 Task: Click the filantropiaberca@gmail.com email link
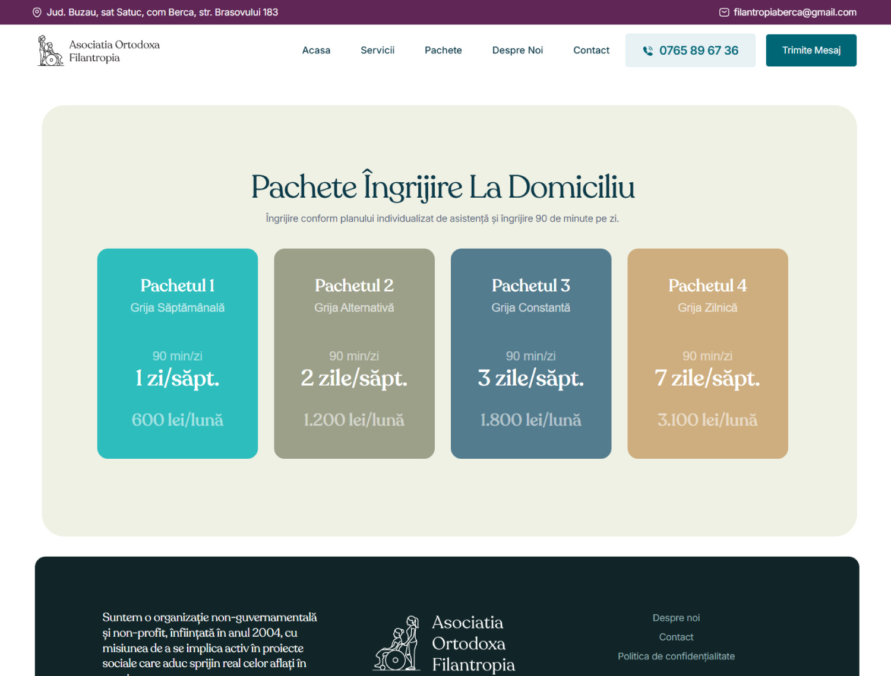(794, 12)
